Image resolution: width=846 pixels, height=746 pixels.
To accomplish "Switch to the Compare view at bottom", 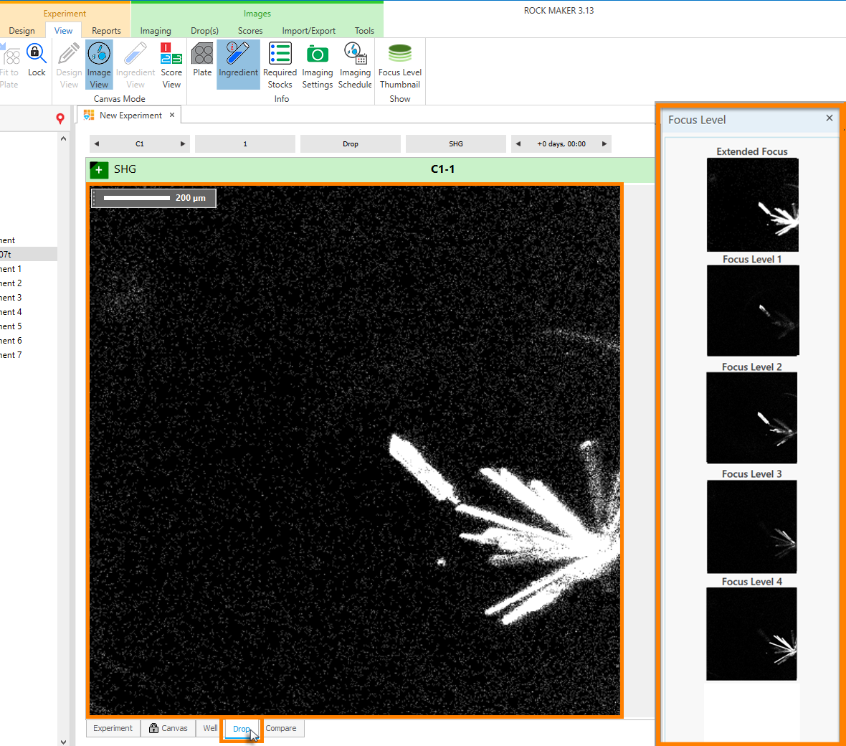I will pos(281,728).
